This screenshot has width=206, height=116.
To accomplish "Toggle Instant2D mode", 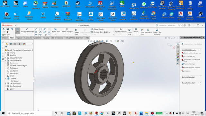I will 148,31.
